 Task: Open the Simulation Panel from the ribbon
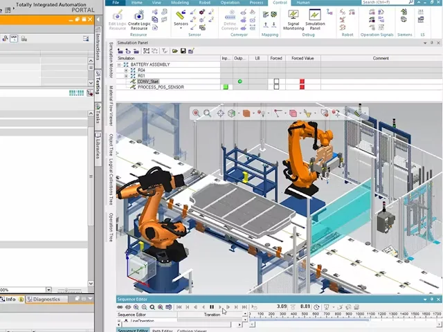(x=315, y=20)
